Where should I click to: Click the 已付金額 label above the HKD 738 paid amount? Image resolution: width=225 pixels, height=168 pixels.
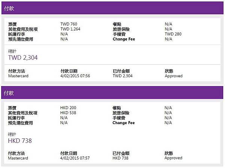[x=121, y=153]
